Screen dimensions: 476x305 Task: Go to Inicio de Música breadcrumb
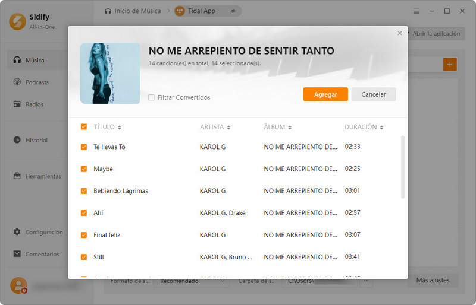coord(137,11)
